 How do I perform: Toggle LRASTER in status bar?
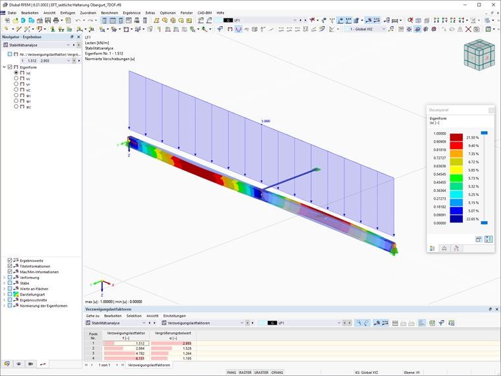261,373
